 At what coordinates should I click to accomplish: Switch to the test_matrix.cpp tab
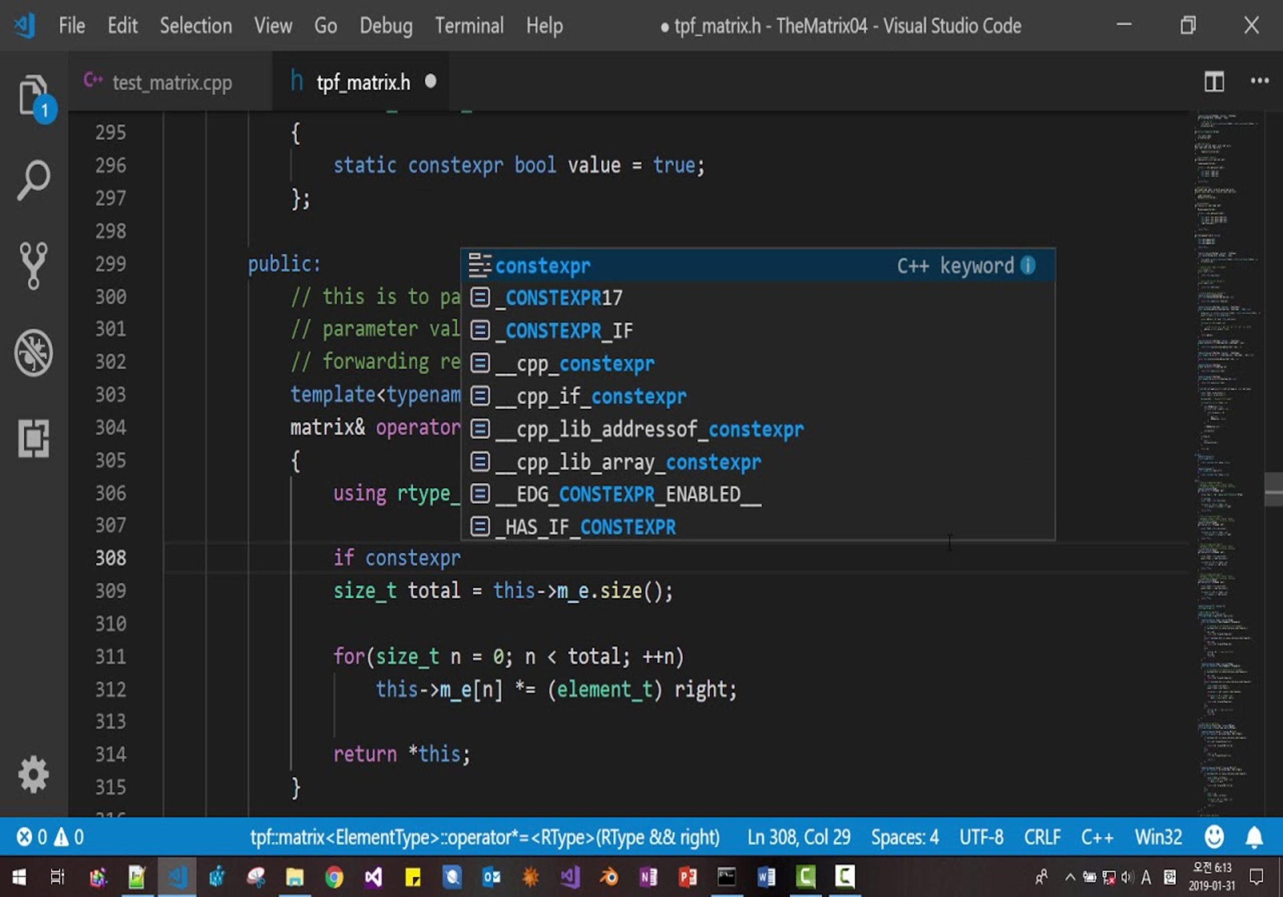170,82
